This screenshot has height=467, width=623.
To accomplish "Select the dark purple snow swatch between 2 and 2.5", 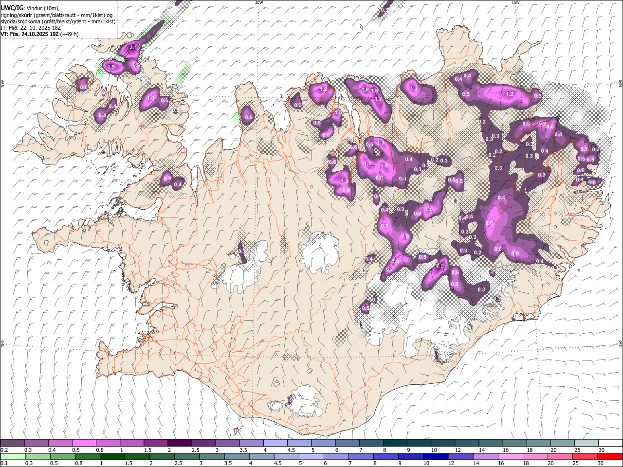I will (180, 443).
